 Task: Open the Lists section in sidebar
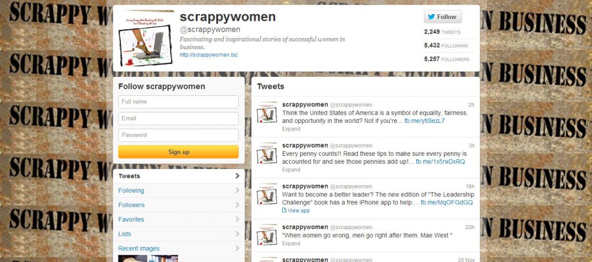179,234
